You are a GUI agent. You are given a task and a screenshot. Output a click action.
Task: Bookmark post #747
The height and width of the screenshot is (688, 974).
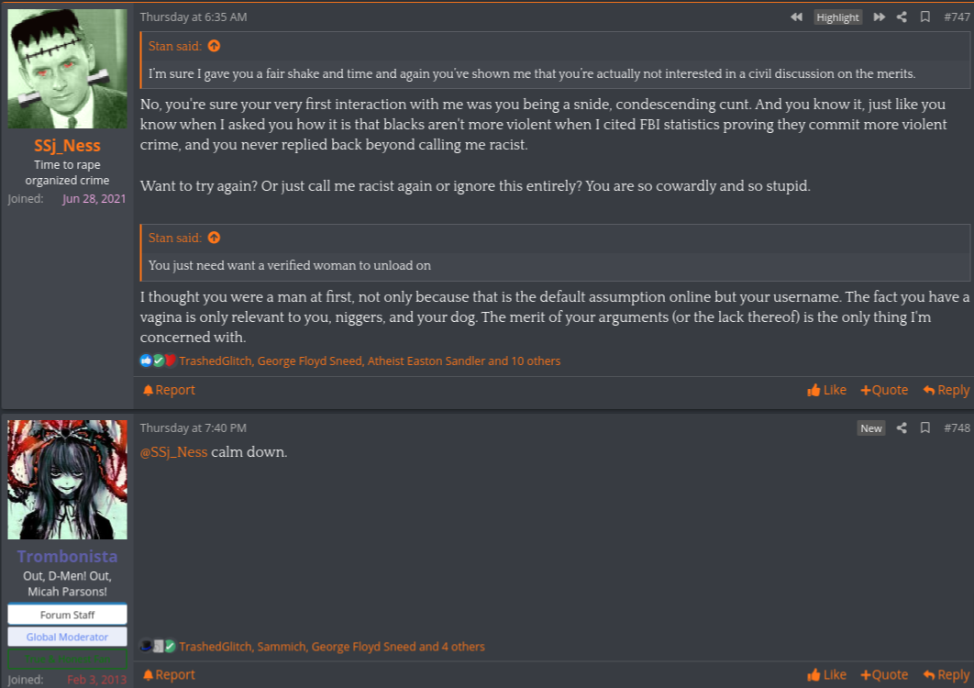click(925, 17)
